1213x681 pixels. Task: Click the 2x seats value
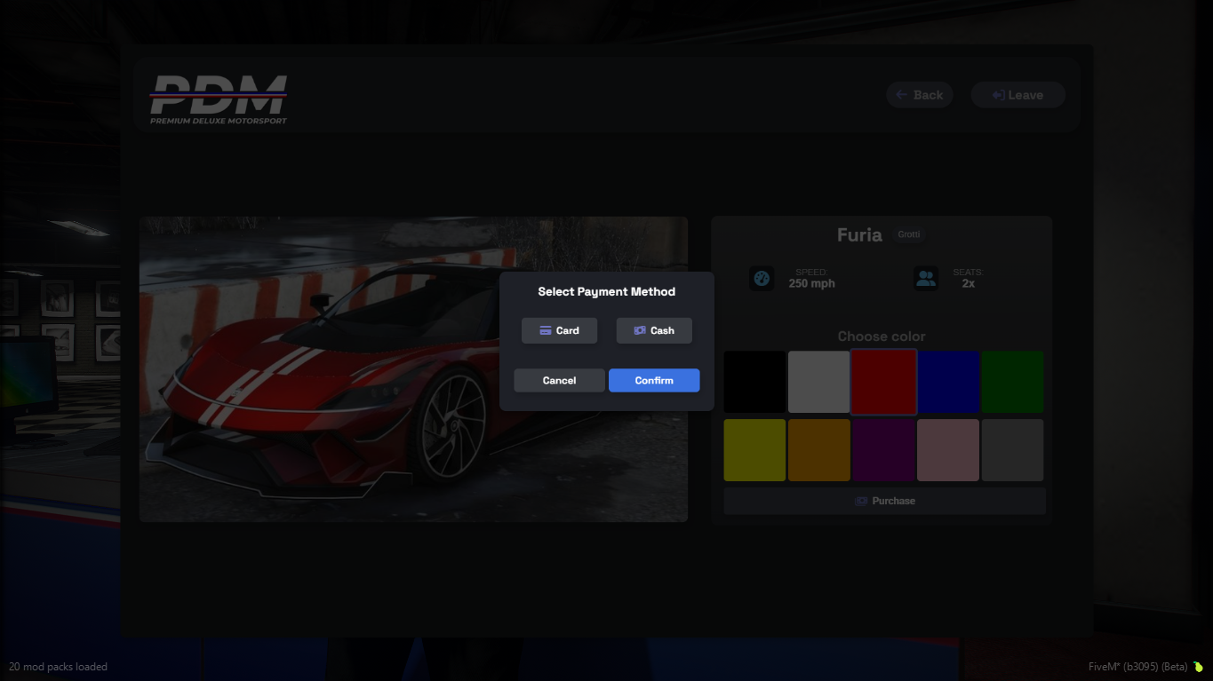(x=969, y=283)
